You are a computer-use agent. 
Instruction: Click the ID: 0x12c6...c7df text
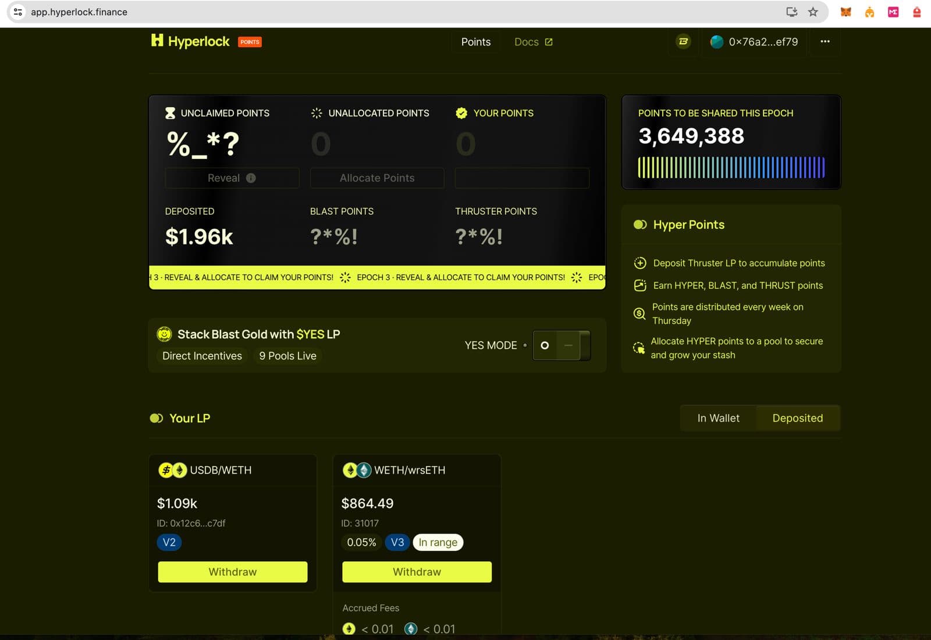pos(191,523)
